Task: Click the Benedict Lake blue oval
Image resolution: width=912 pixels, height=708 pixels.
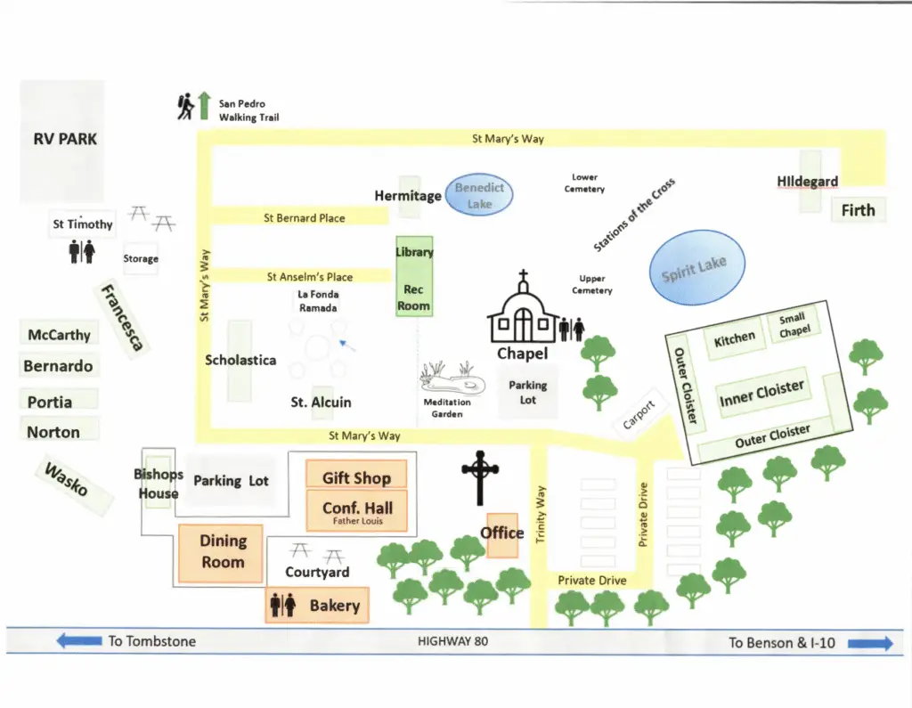Action: coord(479,195)
